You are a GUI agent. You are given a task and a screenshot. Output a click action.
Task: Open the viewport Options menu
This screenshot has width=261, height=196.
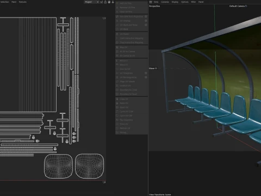tap(185, 2)
